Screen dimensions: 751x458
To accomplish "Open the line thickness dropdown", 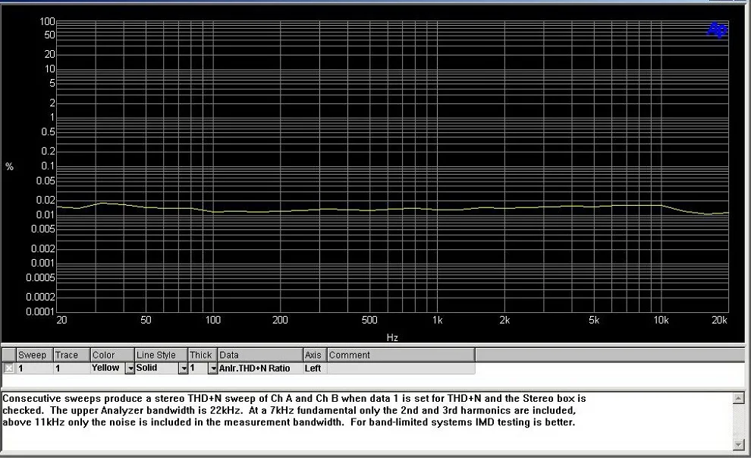I will point(213,368).
